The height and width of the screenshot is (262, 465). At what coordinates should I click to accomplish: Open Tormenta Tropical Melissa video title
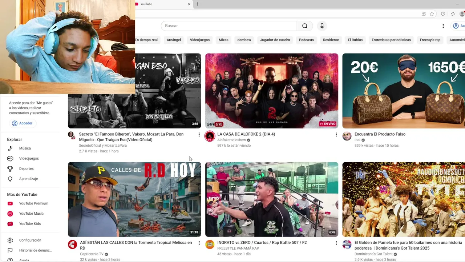point(136,245)
